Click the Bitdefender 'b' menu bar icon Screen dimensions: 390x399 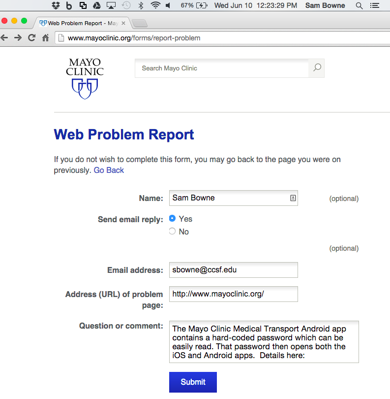tap(69, 5)
